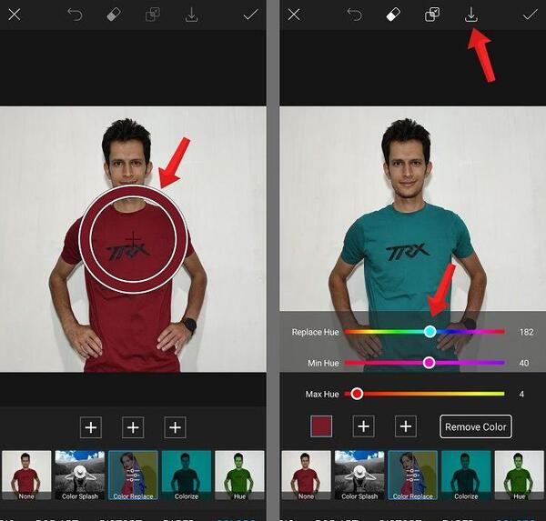Tap the compare layers icon in right screen
Viewport: 546px width, 521px height.
[x=432, y=15]
